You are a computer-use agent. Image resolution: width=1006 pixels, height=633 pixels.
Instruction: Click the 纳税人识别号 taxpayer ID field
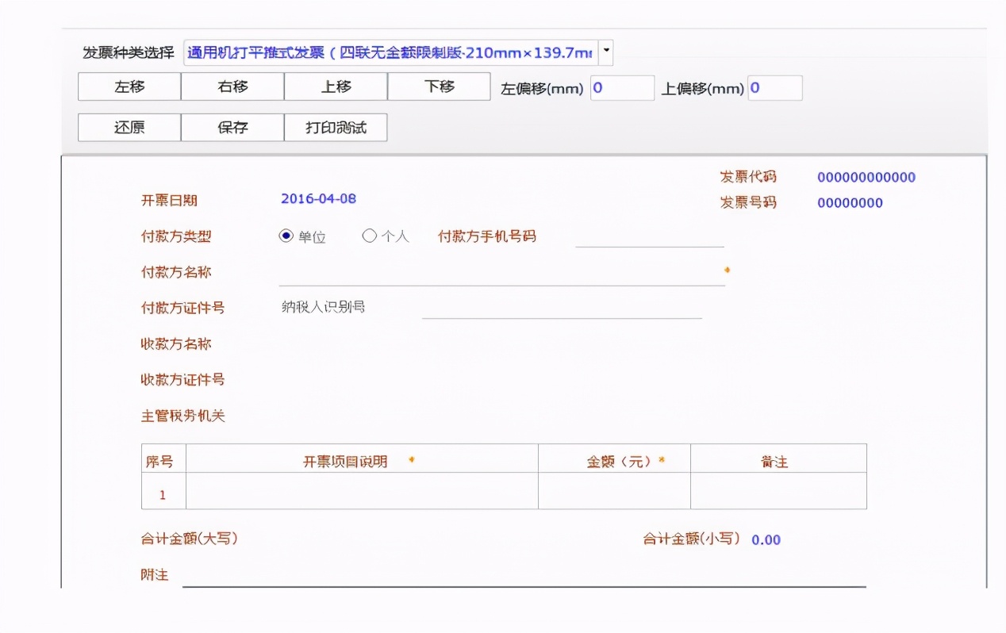tap(561, 312)
